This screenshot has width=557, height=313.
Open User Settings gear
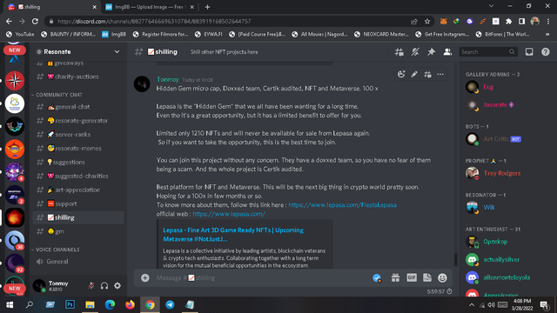[x=117, y=285]
